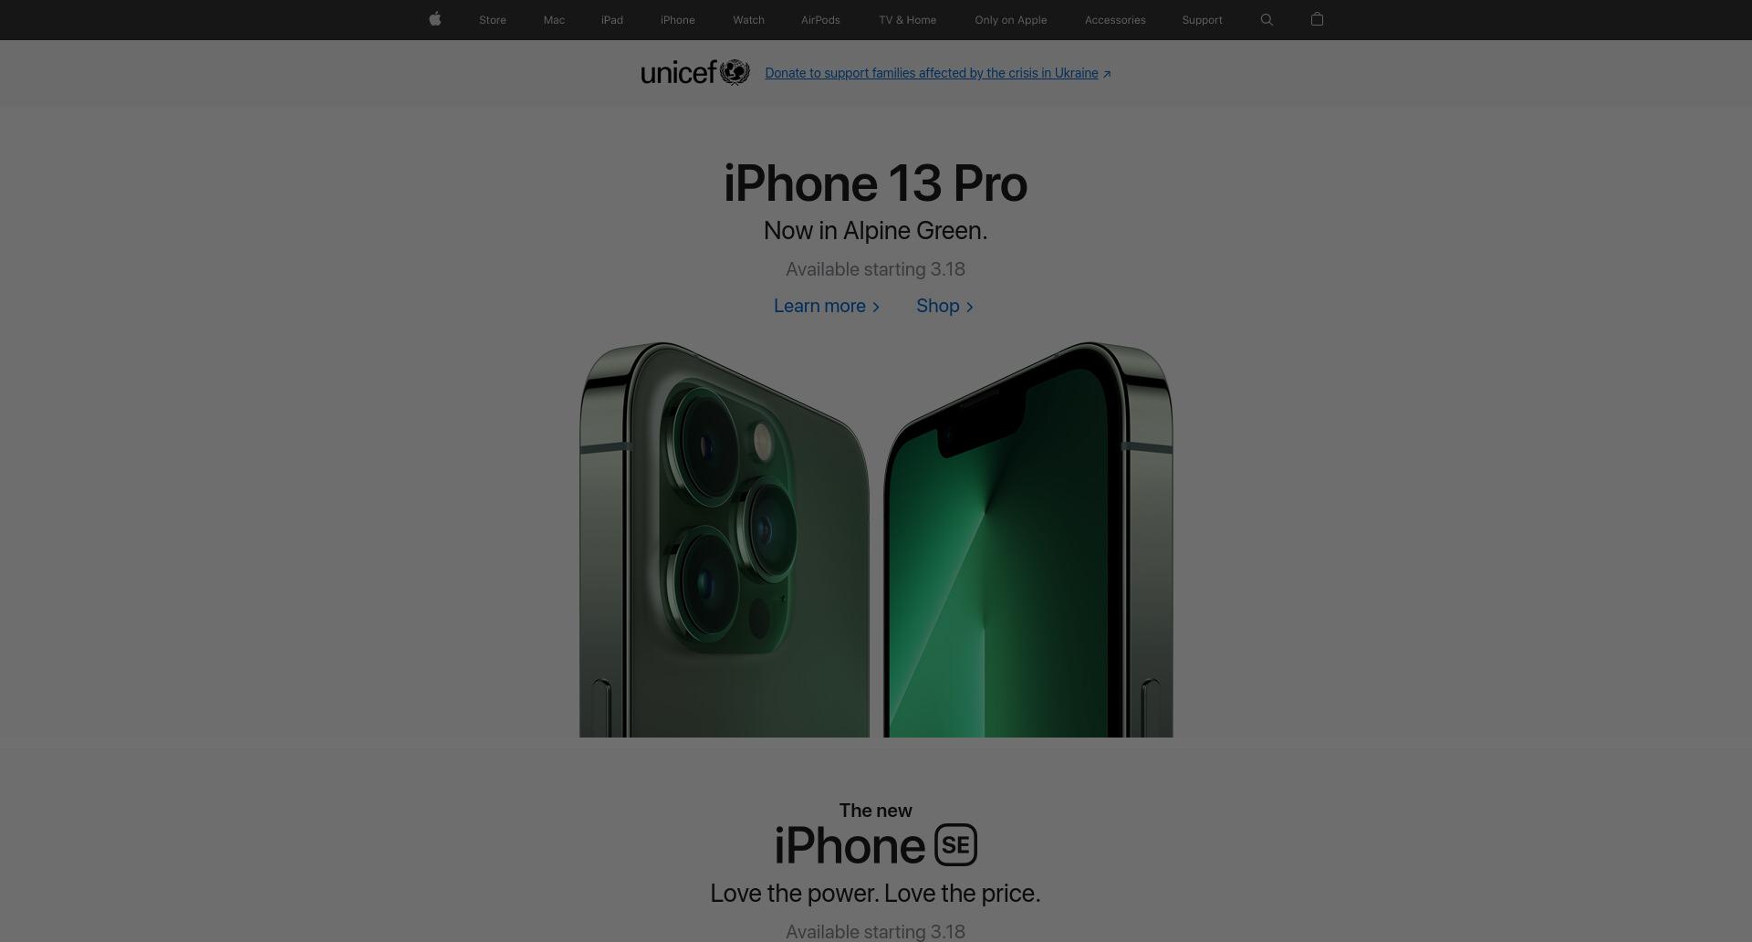Image resolution: width=1752 pixels, height=942 pixels.
Task: Click chevron next to Shop
Action: [x=969, y=307]
